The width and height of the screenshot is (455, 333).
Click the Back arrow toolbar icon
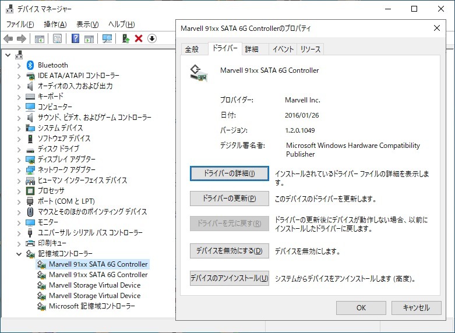point(8,38)
